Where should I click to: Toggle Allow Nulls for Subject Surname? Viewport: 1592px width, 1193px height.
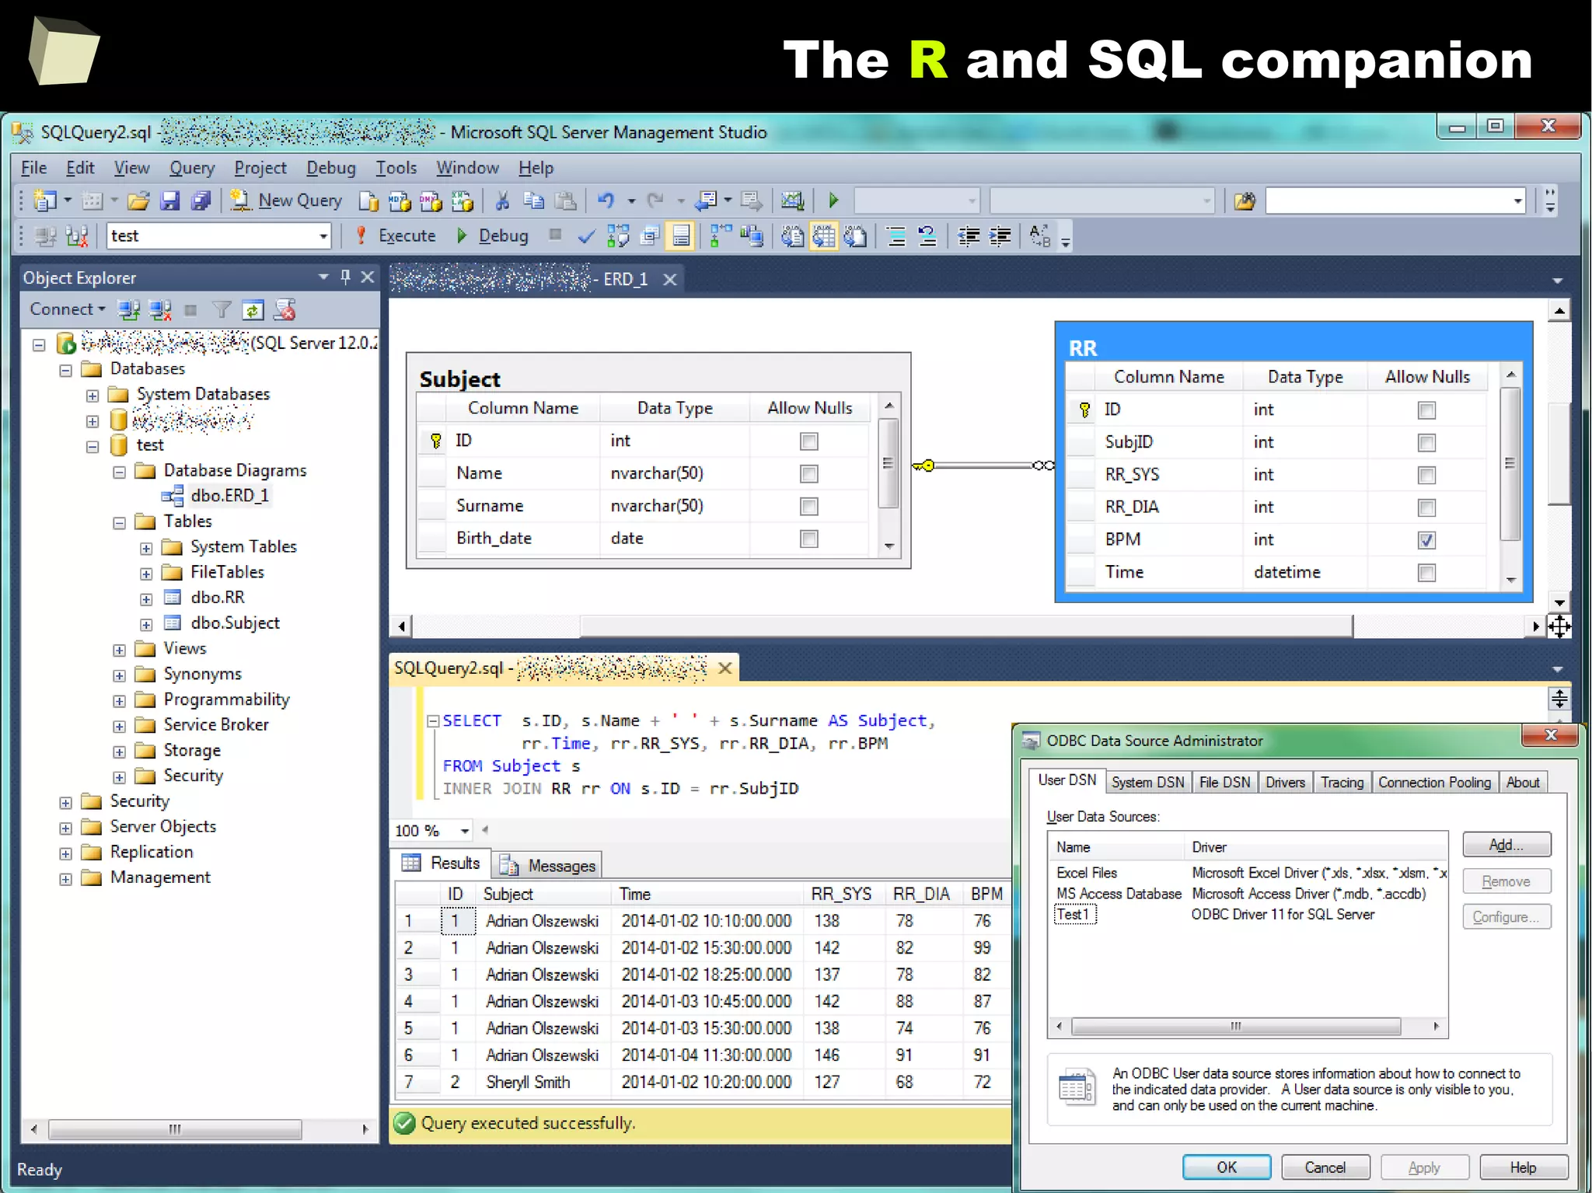point(809,507)
